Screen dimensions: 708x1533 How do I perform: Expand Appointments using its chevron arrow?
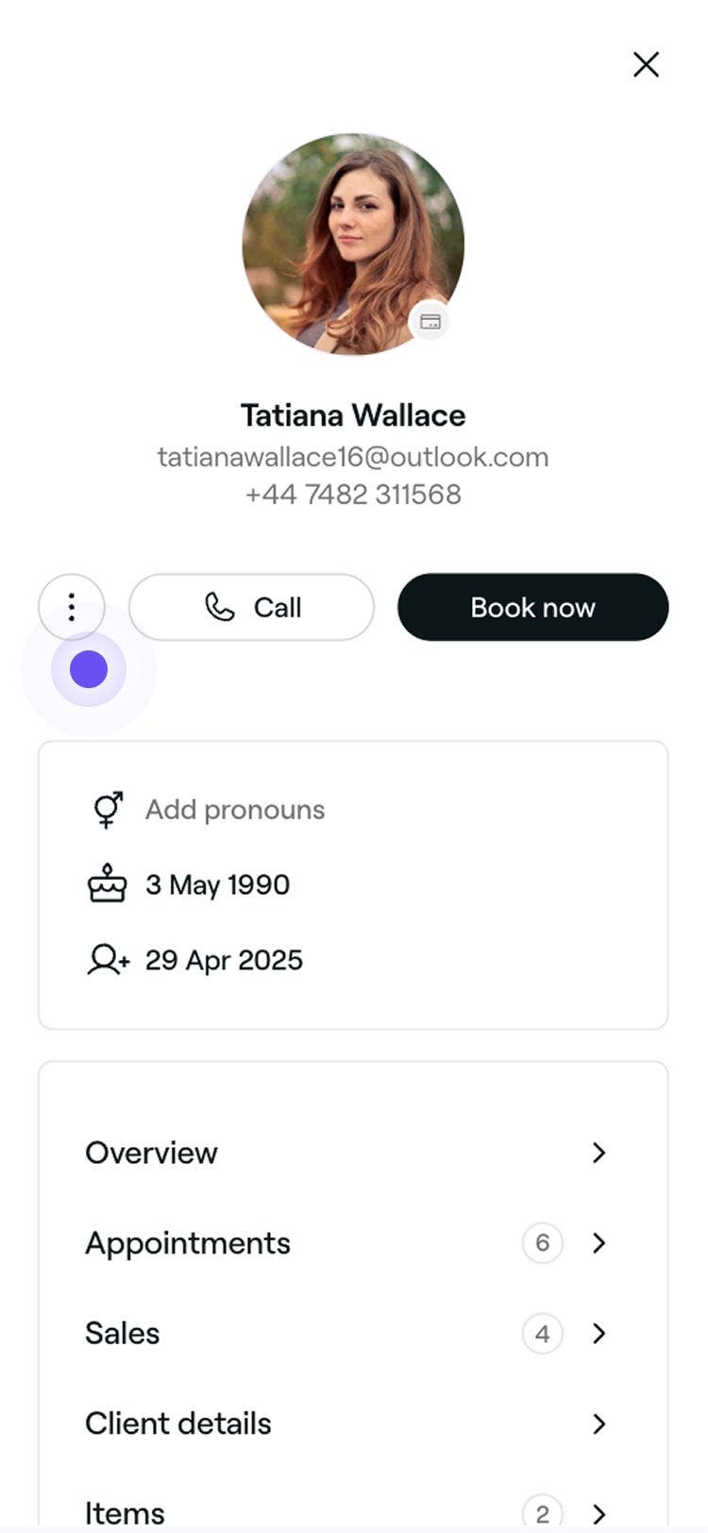pyautogui.click(x=598, y=1242)
